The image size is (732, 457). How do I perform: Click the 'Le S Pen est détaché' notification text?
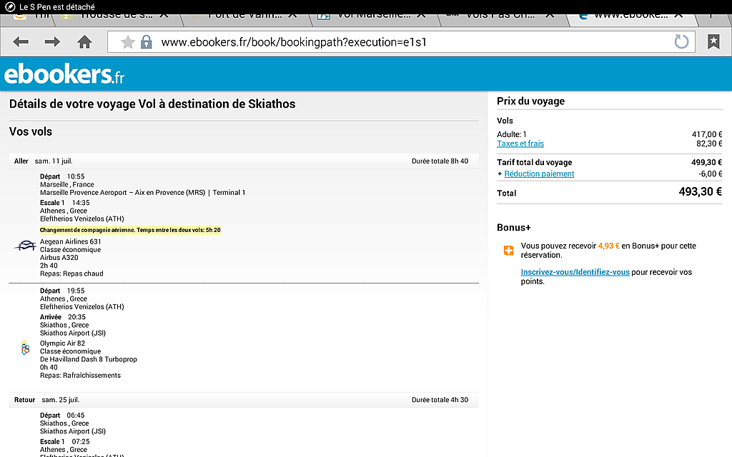(57, 7)
